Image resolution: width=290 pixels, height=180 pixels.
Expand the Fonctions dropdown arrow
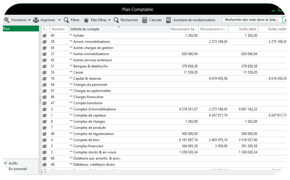29,20
